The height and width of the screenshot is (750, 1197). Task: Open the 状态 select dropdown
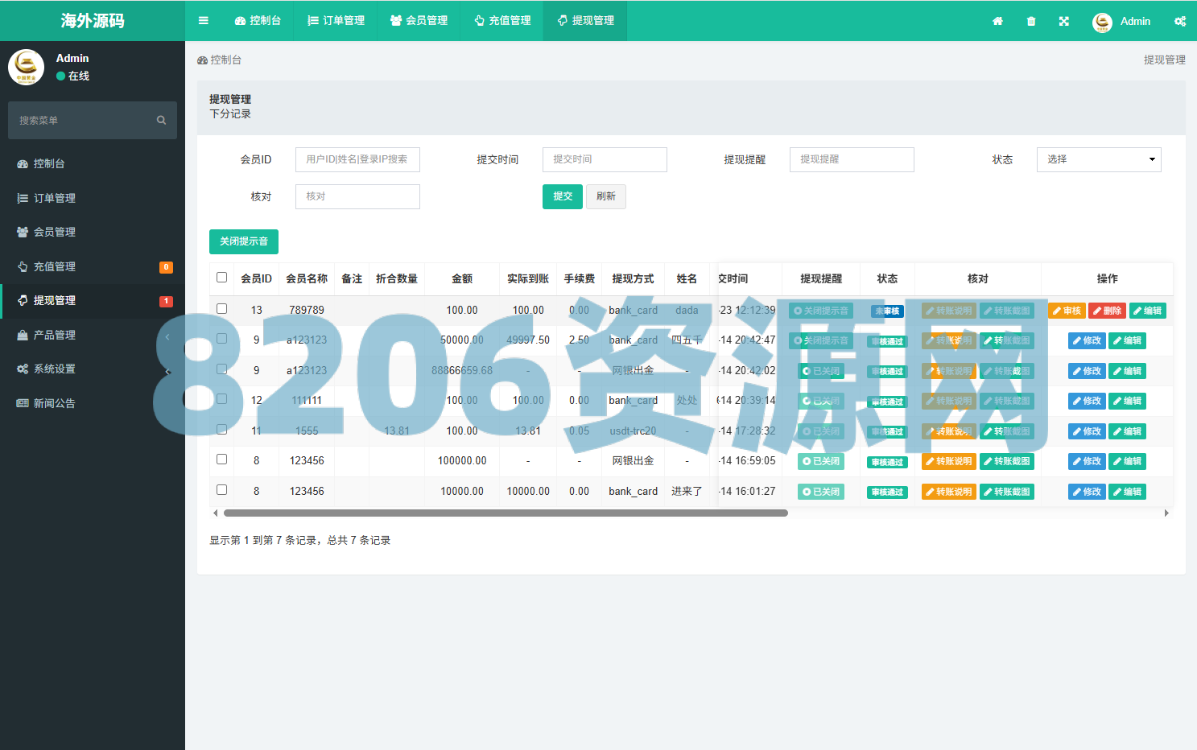1098,159
